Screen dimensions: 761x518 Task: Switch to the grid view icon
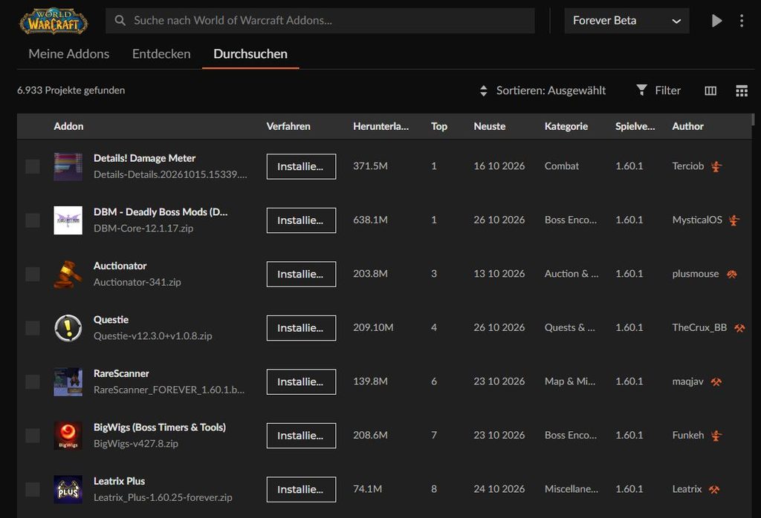[742, 91]
